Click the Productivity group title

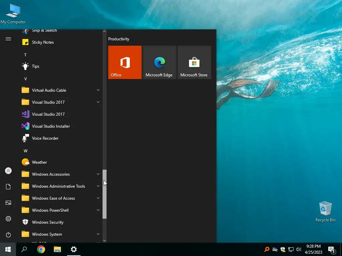(119, 39)
